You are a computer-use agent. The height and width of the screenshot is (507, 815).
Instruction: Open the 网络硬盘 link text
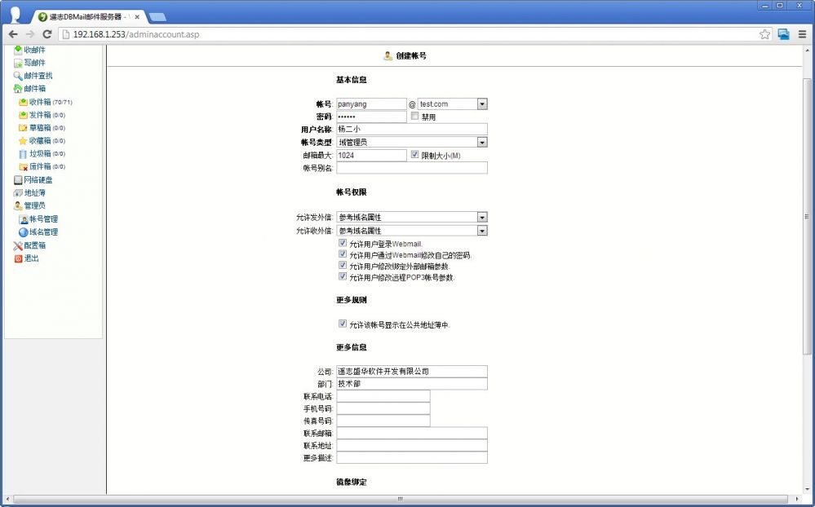[x=38, y=180]
